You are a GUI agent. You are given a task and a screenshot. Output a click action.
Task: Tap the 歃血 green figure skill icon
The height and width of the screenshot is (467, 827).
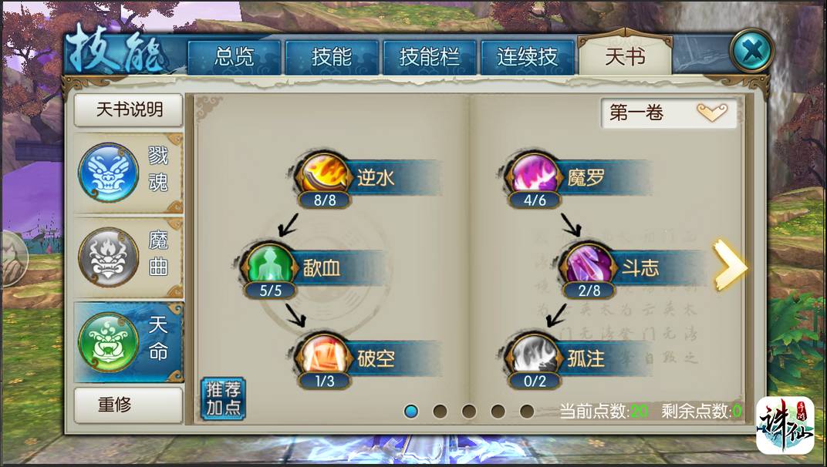coord(270,264)
